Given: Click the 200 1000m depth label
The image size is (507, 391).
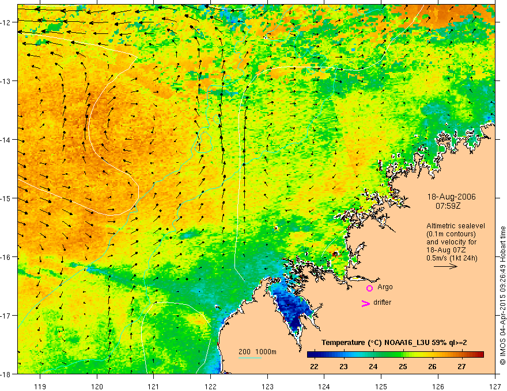Looking at the screenshot, I should (x=258, y=352).
